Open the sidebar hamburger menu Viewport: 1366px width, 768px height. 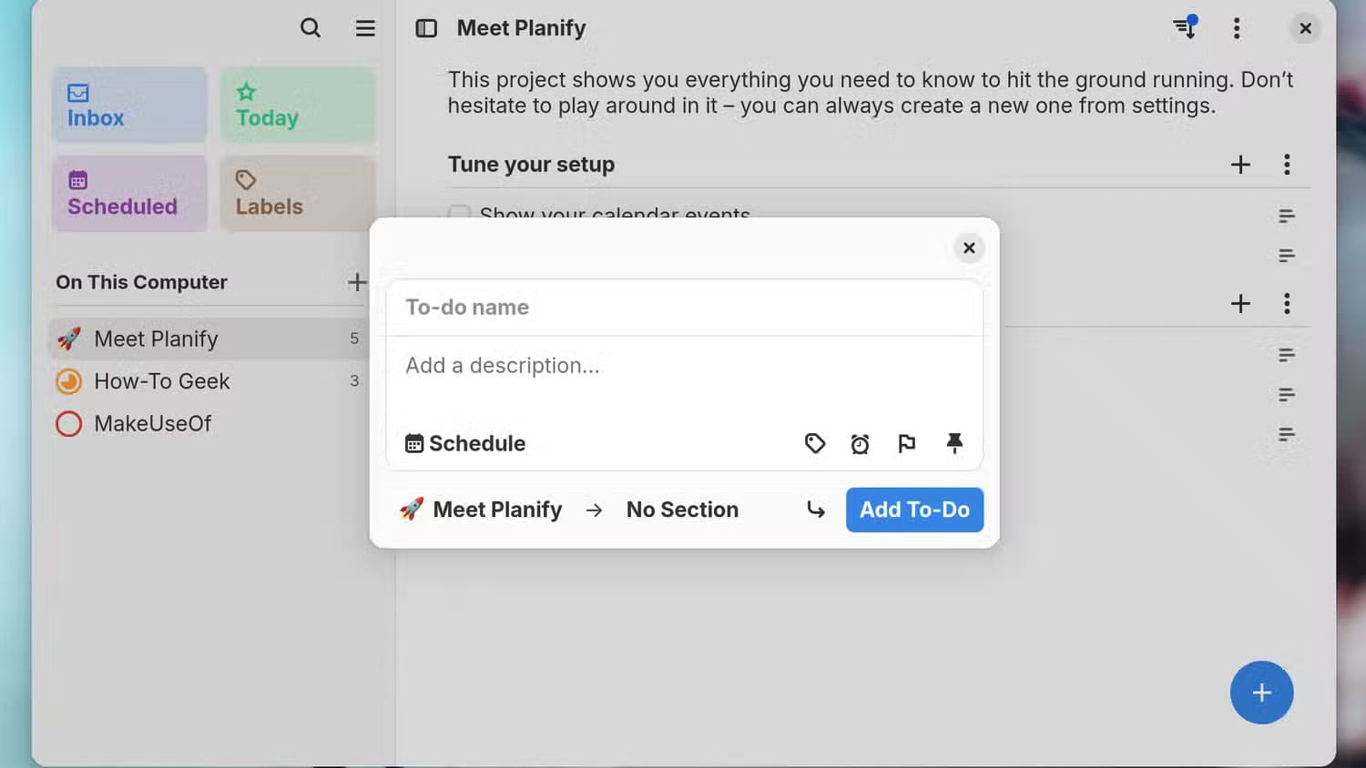coord(365,28)
